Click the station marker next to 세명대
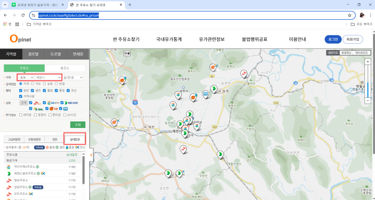Screen dimensions: 375x200 [178, 95]
